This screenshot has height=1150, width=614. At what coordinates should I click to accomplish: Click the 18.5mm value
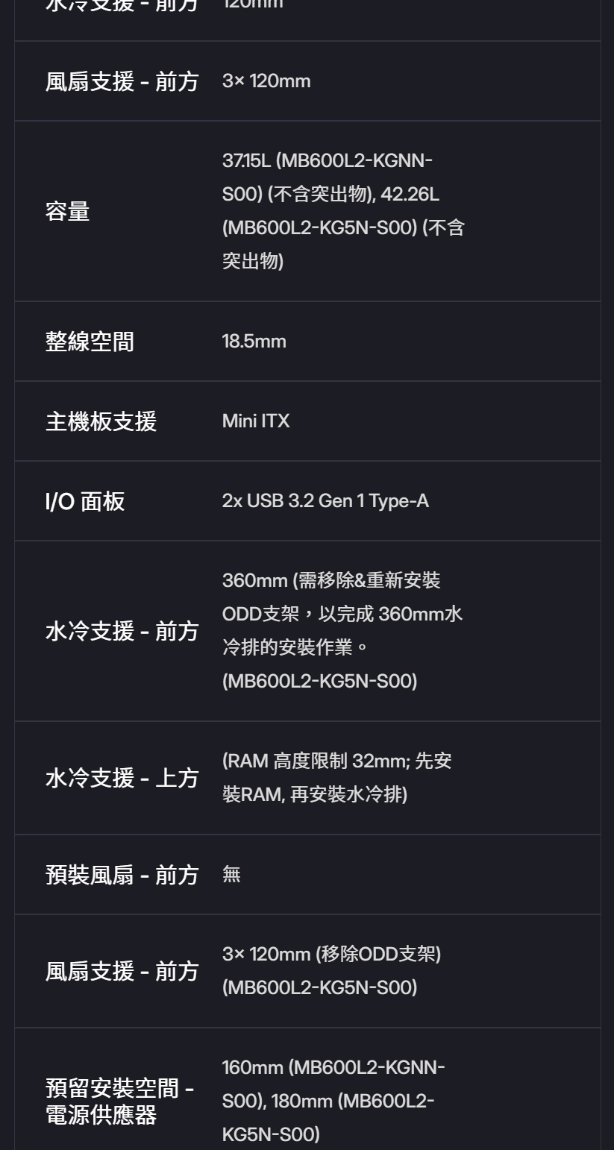pyautogui.click(x=254, y=342)
